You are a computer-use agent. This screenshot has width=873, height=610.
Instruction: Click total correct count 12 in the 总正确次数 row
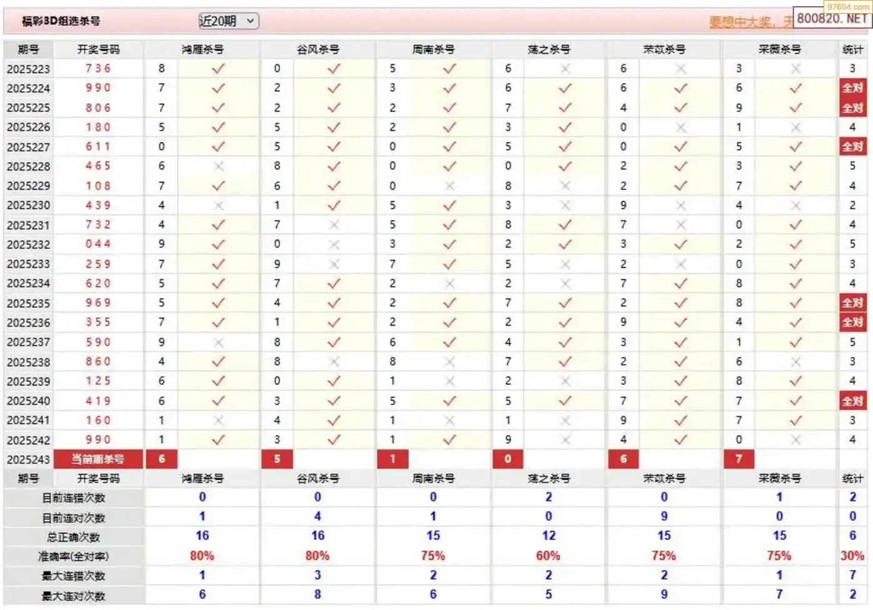(x=548, y=536)
